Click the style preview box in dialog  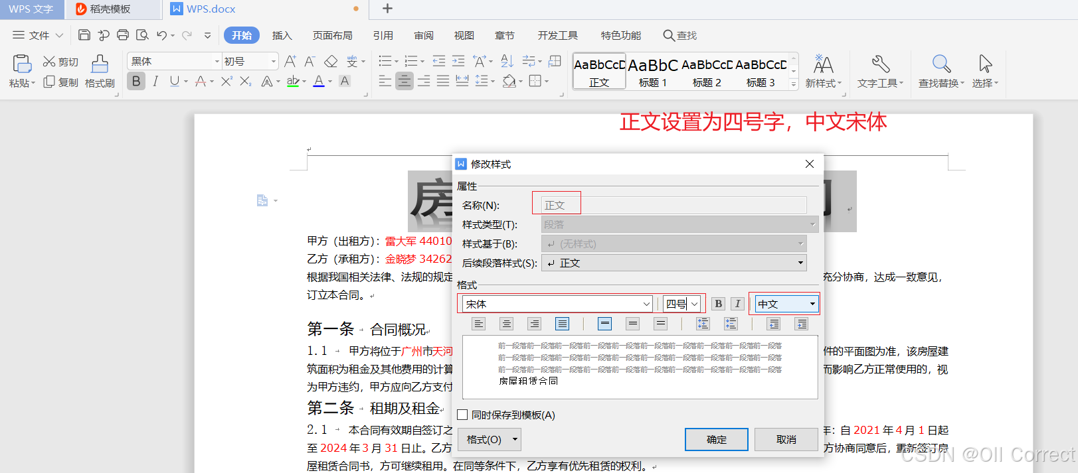pos(640,368)
